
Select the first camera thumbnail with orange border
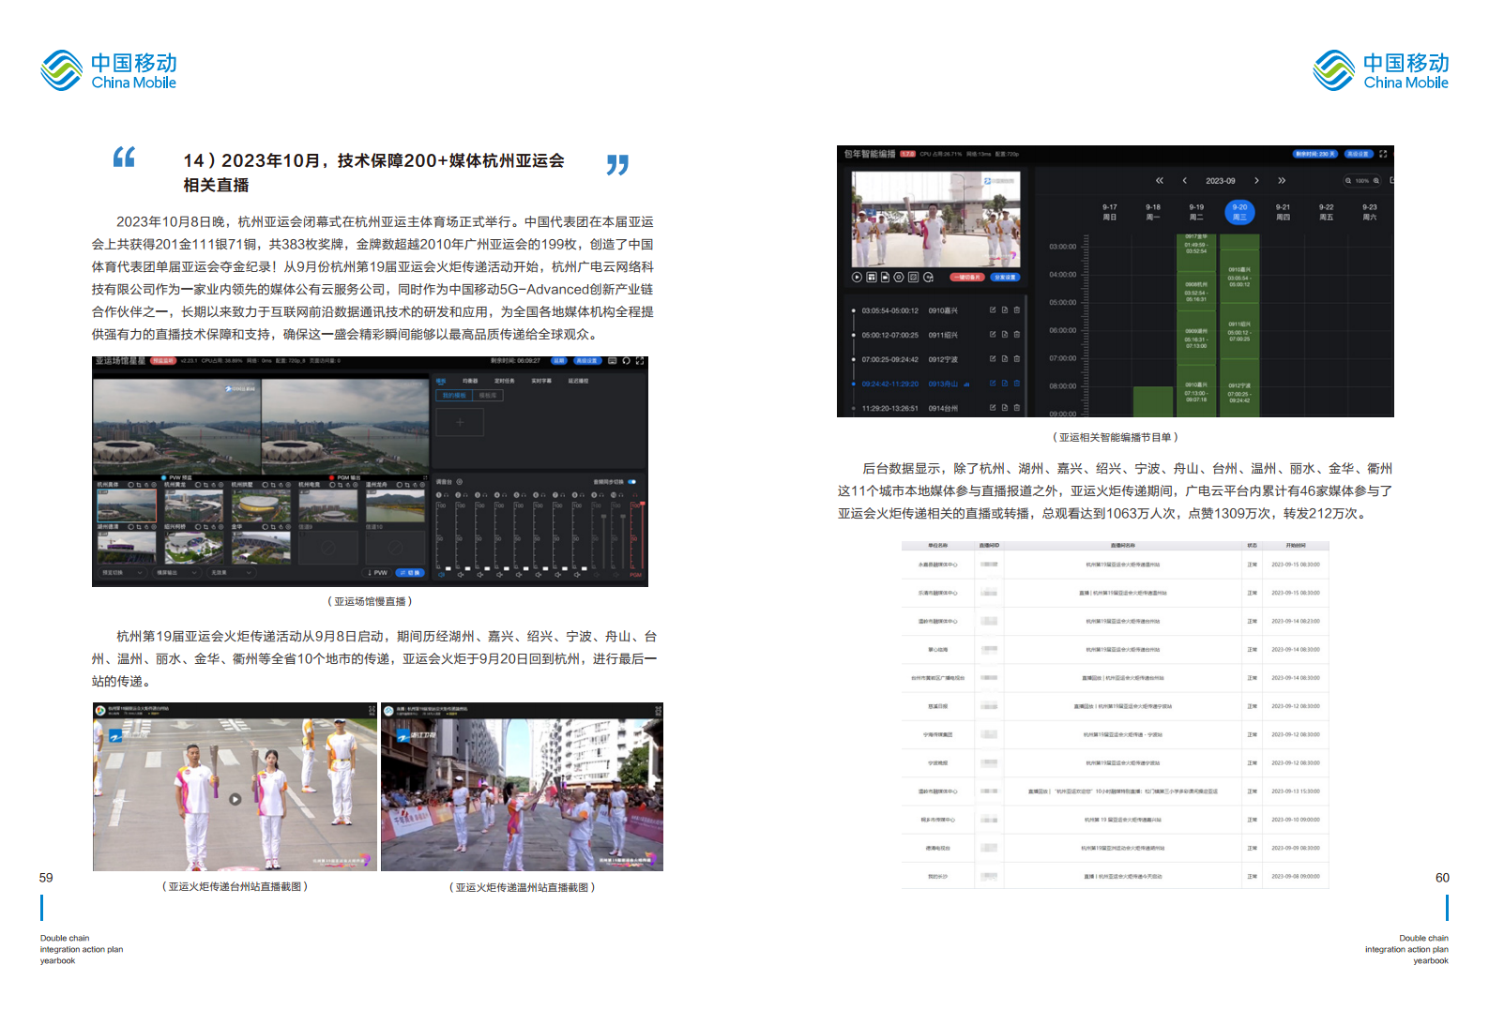coord(127,505)
